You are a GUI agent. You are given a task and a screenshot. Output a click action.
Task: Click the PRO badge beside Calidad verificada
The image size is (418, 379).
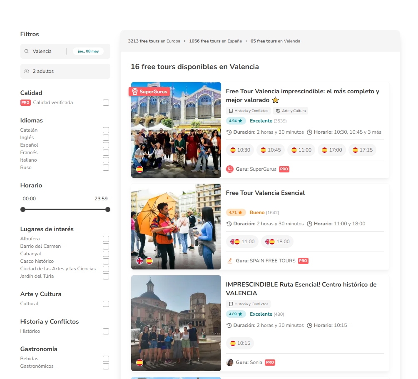(25, 102)
